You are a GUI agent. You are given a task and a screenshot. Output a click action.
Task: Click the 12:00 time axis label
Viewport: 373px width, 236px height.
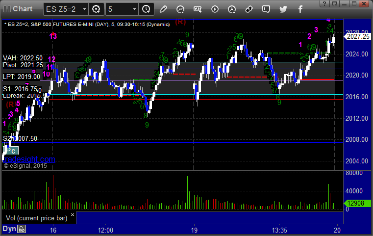click(x=105, y=230)
